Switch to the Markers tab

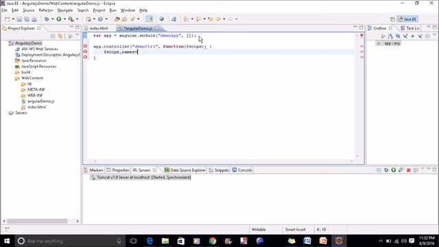94,170
